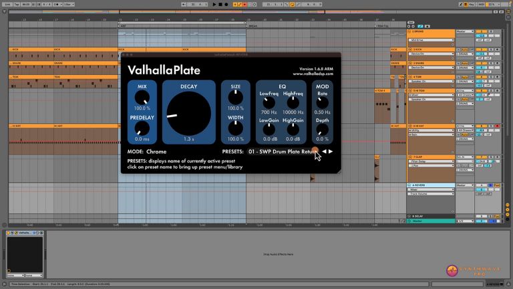Image resolution: width=513 pixels, height=289 pixels.
Task: Toggle the Draw Mode pencil button
Action: (461, 4)
